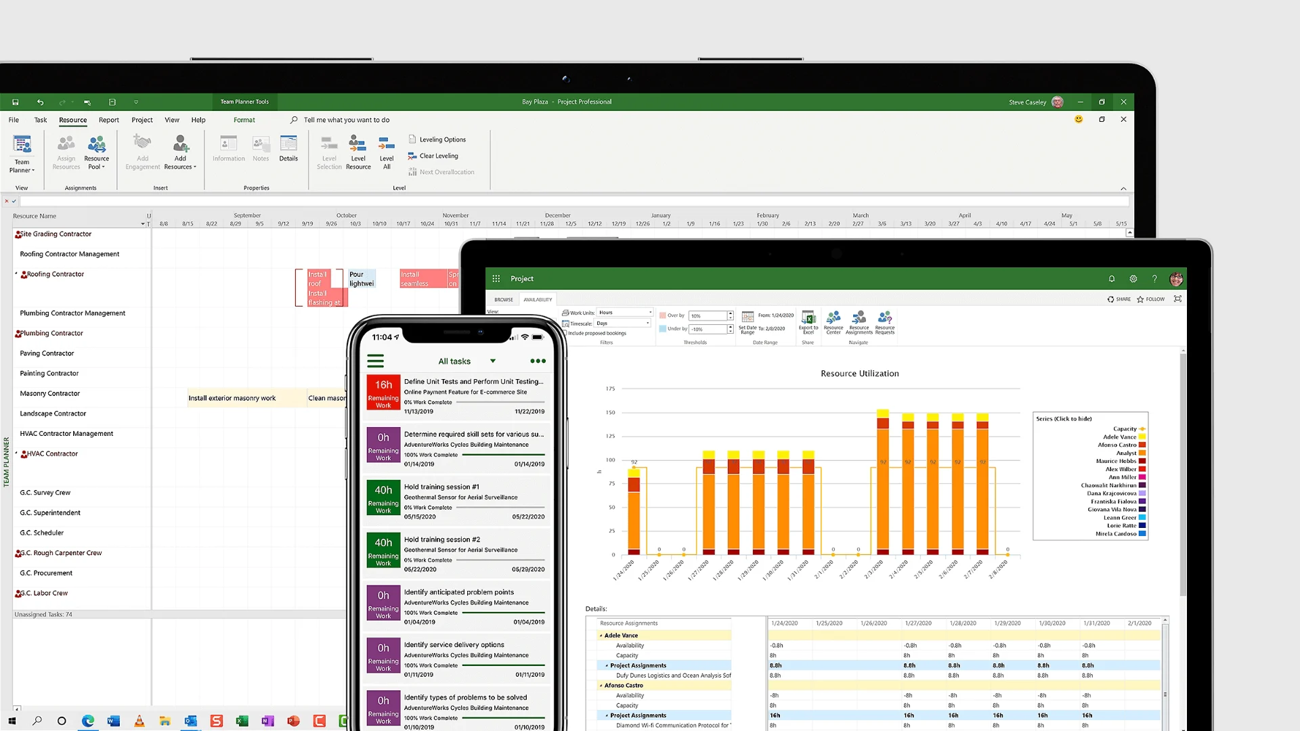Image resolution: width=1300 pixels, height=731 pixels.
Task: Click Undo icon in quick access toolbar
Action: pos(40,102)
